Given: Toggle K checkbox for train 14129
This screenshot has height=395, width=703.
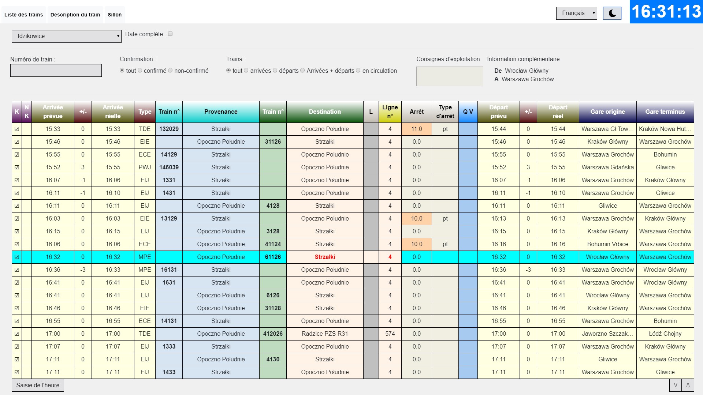Looking at the screenshot, I should pos(17,155).
